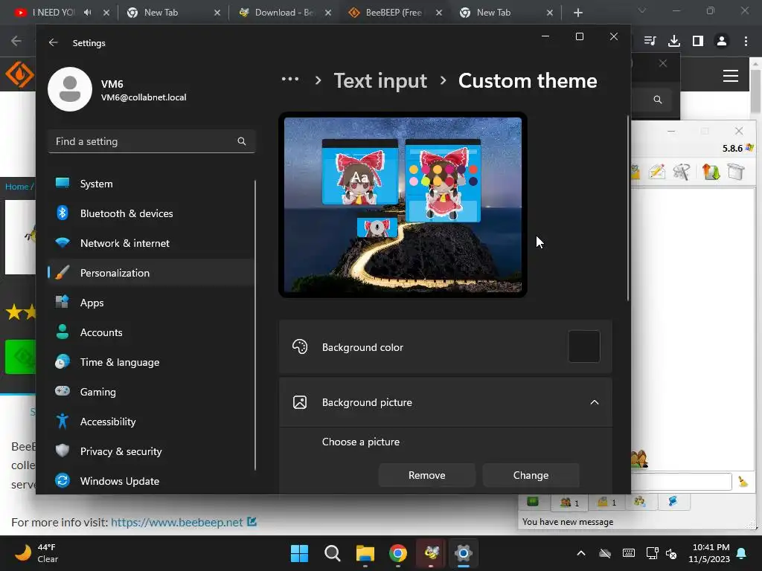The width and height of the screenshot is (762, 571).
Task: Mute the YouTube tab audio icon
Action: (x=88, y=13)
